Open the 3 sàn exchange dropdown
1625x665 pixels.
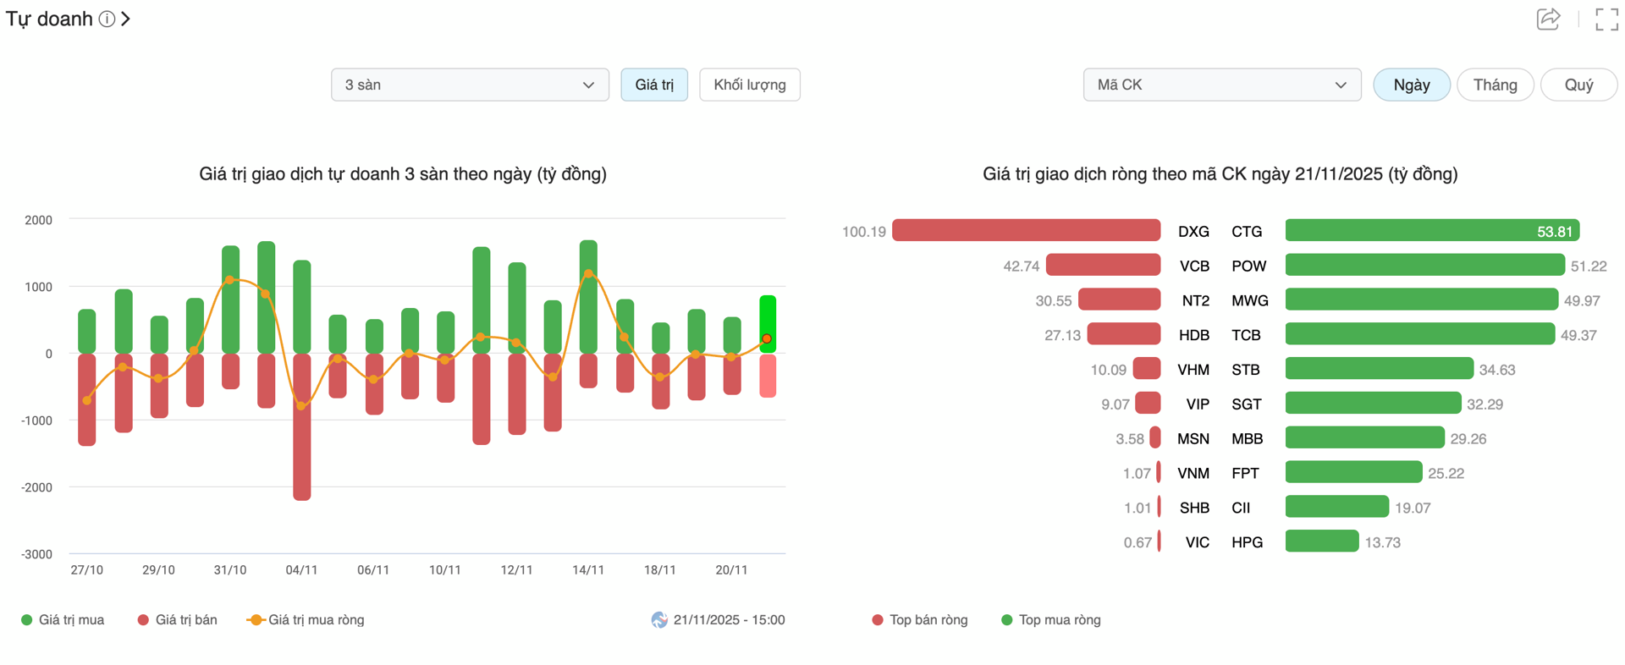pyautogui.click(x=470, y=85)
